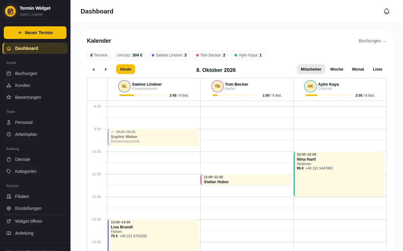Click the Bewertungen star icon
This screenshot has height=251, width=403.
[x=9, y=97]
